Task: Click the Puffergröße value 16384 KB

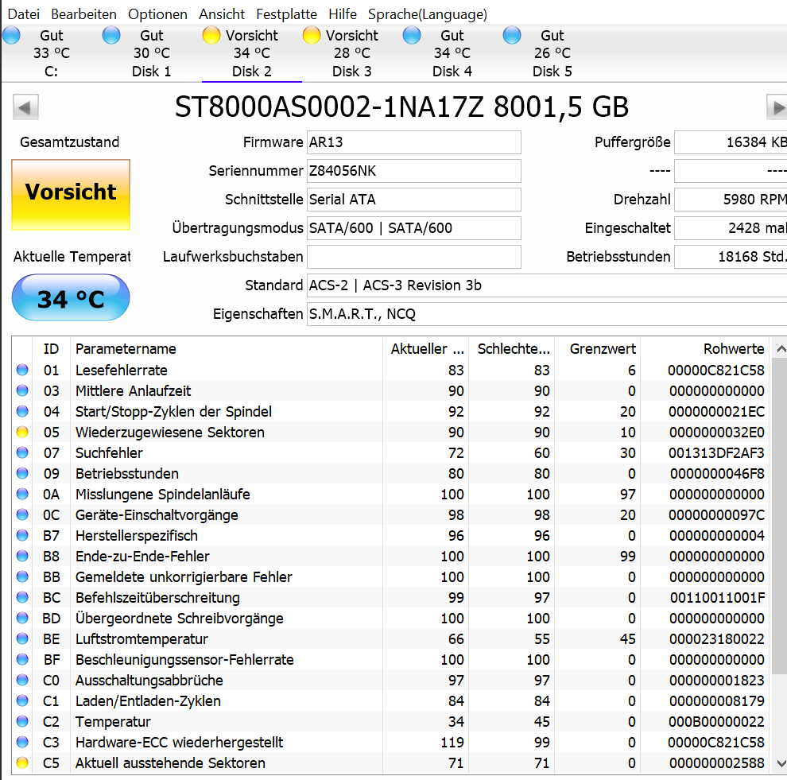Action: click(x=731, y=142)
